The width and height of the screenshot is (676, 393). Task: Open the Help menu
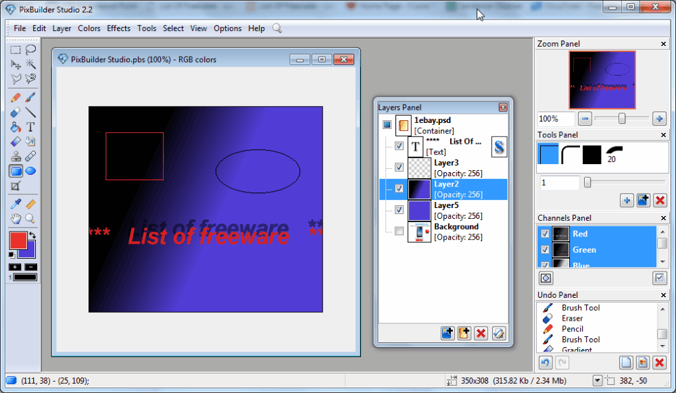[x=256, y=28]
